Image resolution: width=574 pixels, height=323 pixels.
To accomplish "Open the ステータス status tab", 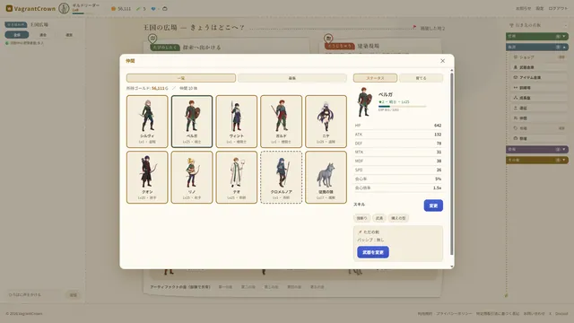I will [x=375, y=78].
